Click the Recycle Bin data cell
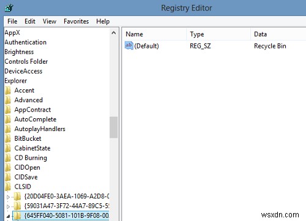306x221 pixels. (270, 46)
